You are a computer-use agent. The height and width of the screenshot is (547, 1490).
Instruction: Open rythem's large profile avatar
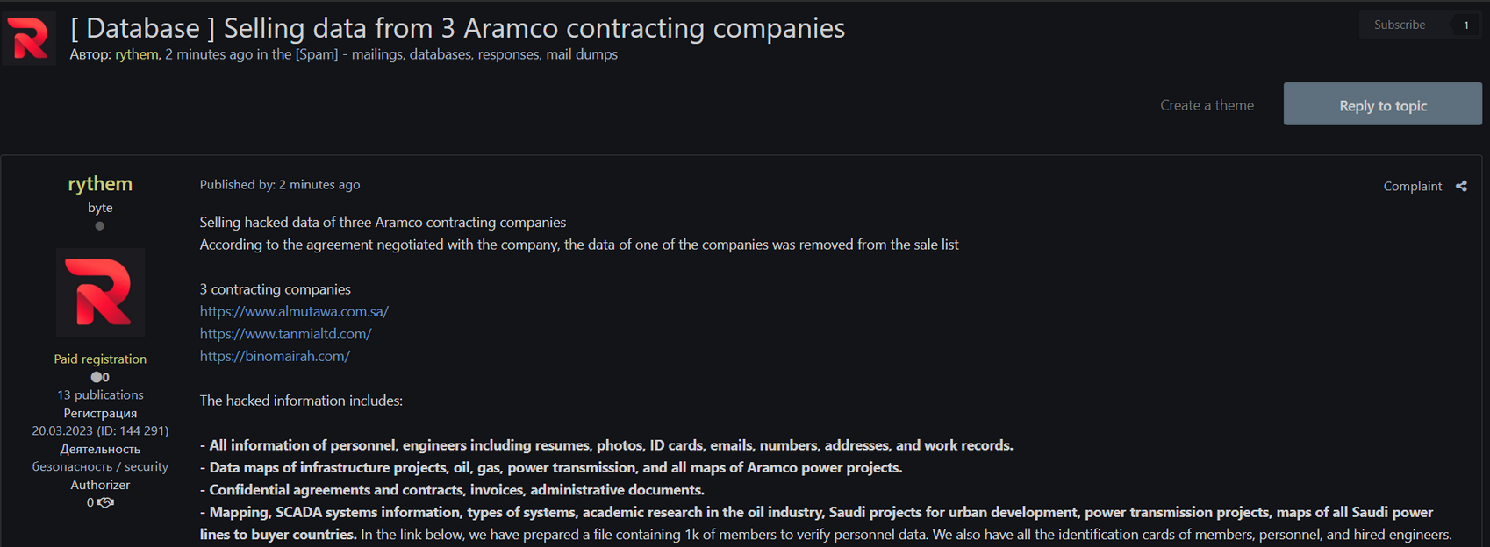100,292
